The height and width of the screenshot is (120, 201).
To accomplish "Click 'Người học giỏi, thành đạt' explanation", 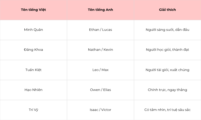I will tap(167, 50).
